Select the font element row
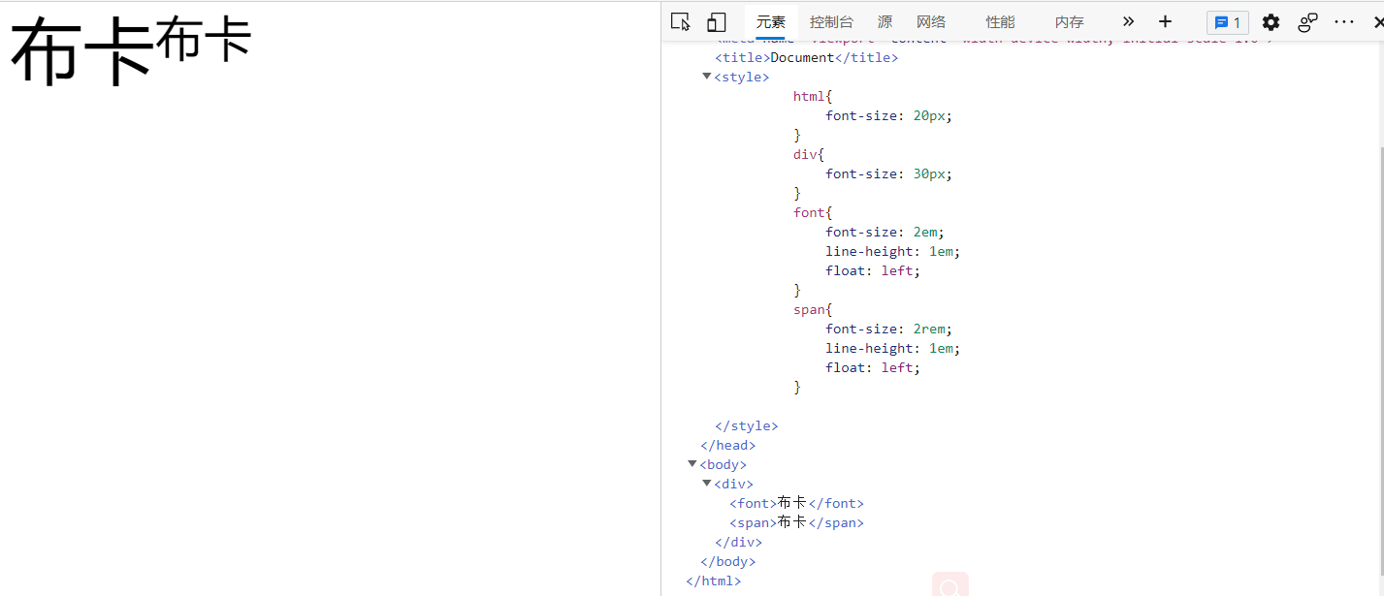 pyautogui.click(x=796, y=503)
